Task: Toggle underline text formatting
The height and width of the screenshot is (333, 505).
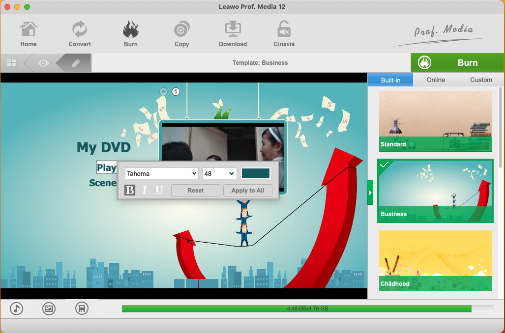Action: [159, 190]
